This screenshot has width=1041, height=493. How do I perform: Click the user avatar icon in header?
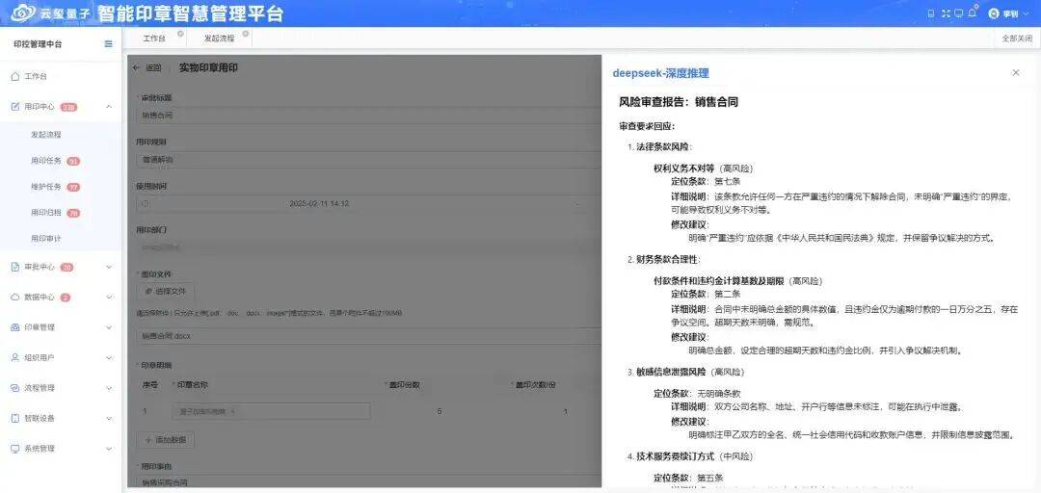click(994, 13)
